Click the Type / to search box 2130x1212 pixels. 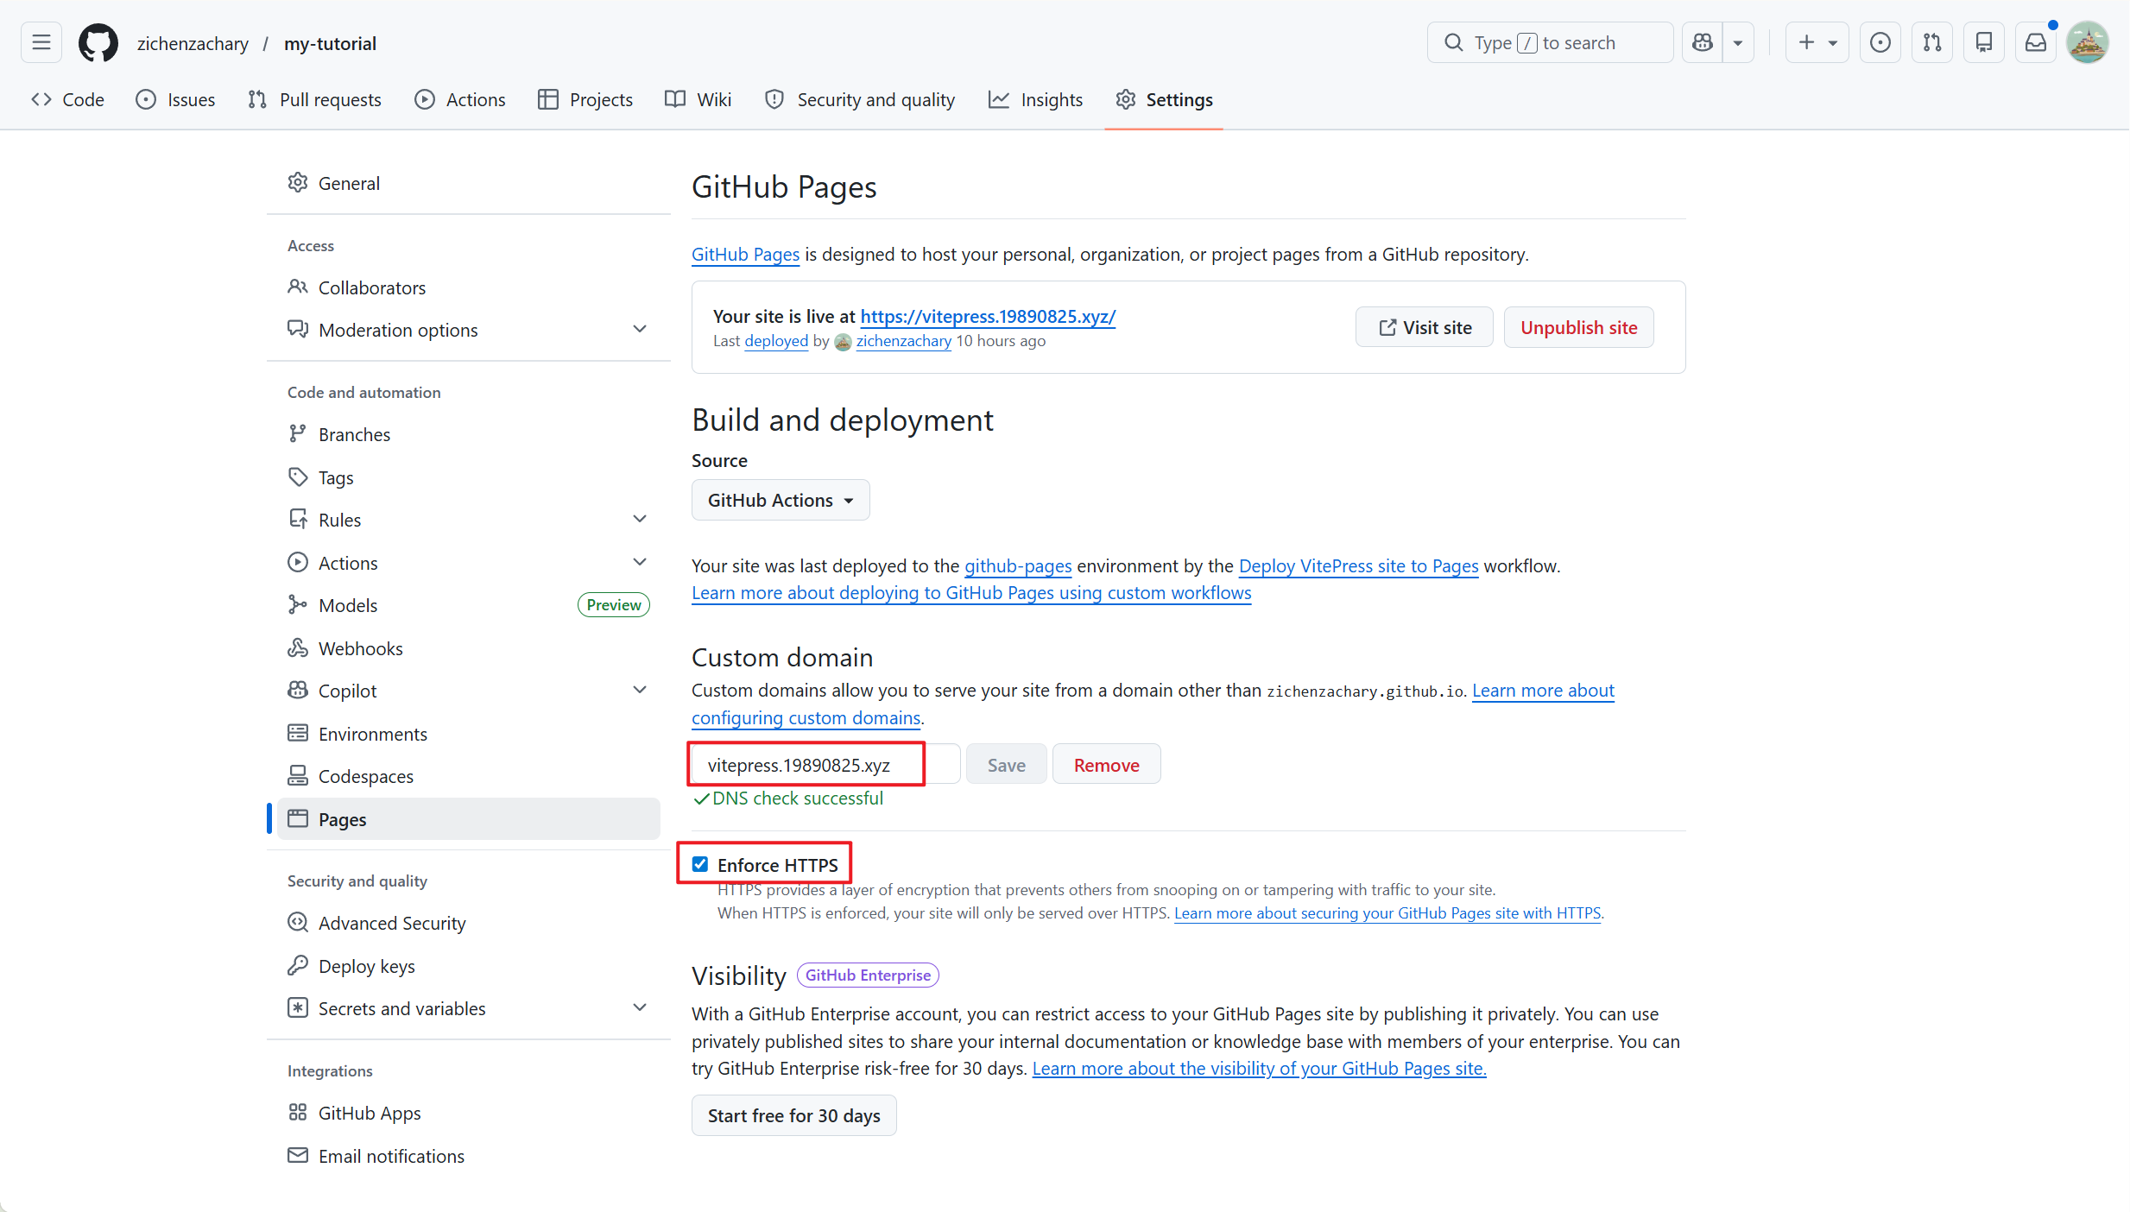pos(1550,42)
